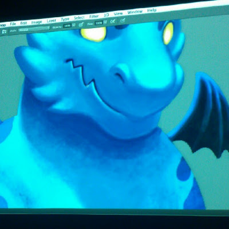This screenshot has height=229, width=229.
Task: Open the Photoshop application menu
Action: click(3, 25)
